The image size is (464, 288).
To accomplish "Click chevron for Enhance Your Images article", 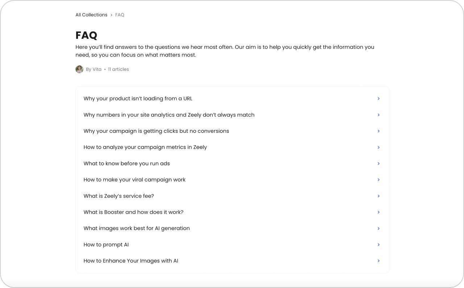I will point(378,261).
